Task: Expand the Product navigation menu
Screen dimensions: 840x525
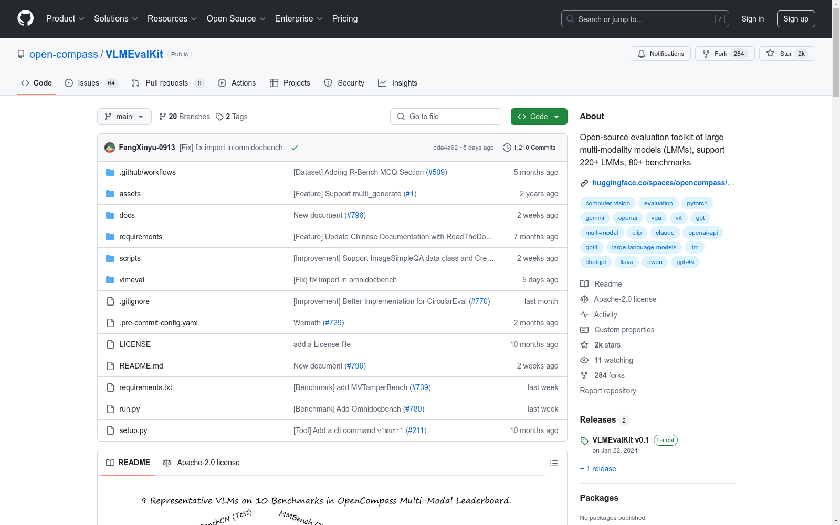Action: click(x=65, y=19)
